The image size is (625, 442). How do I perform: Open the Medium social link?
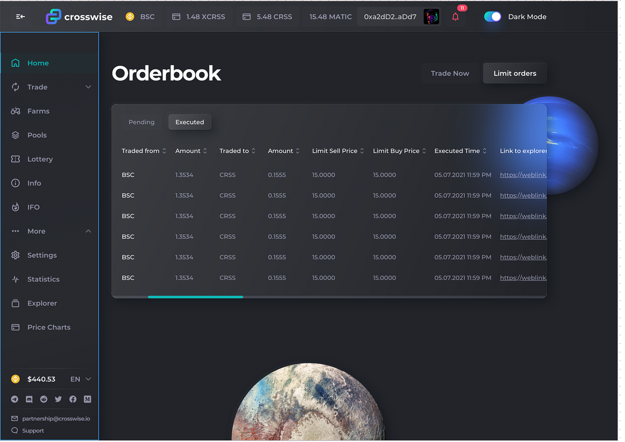point(87,399)
